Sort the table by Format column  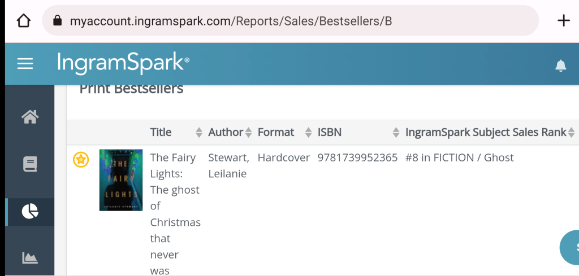click(276, 133)
